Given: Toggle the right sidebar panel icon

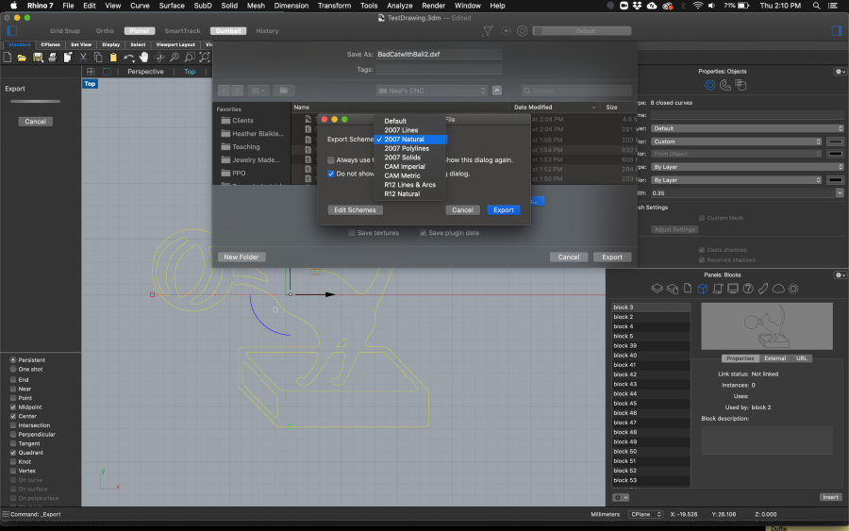Looking at the screenshot, I should coord(837,31).
